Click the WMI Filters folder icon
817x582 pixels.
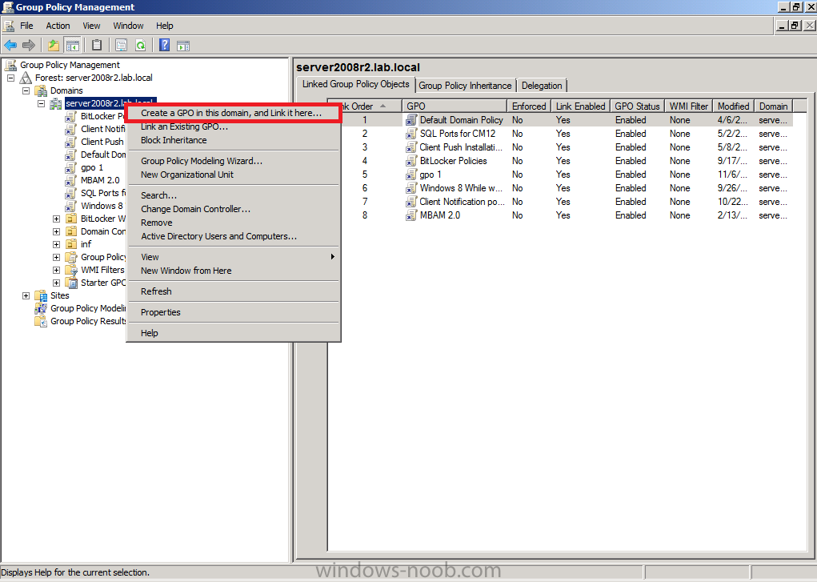[71, 270]
